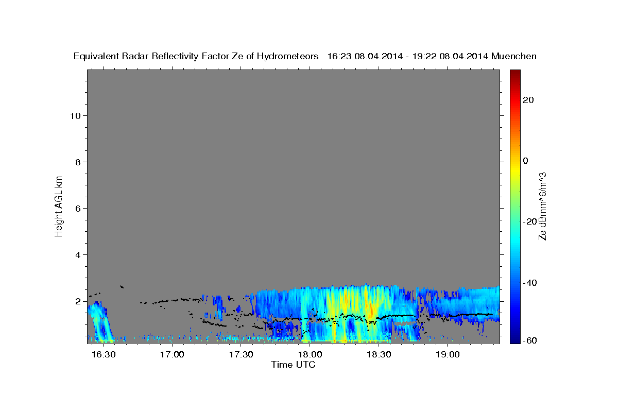Click the plot title 'Equivalent Radar Reflectivity Factor Ze of Hydrometeors'
This screenshot has width=618, height=412.
196,57
